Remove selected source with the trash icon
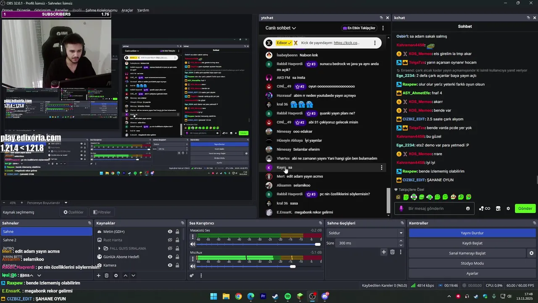Viewport: 538px width, 303px height. click(107, 276)
